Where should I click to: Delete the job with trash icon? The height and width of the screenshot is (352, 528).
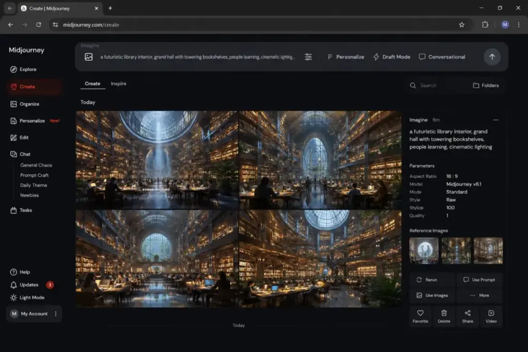[x=444, y=316]
